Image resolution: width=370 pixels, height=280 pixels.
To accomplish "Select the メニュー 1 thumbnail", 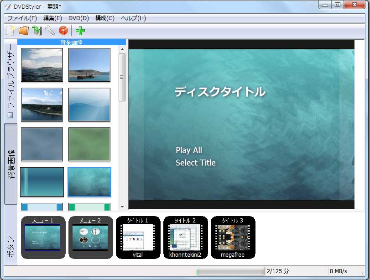I will (x=43, y=237).
